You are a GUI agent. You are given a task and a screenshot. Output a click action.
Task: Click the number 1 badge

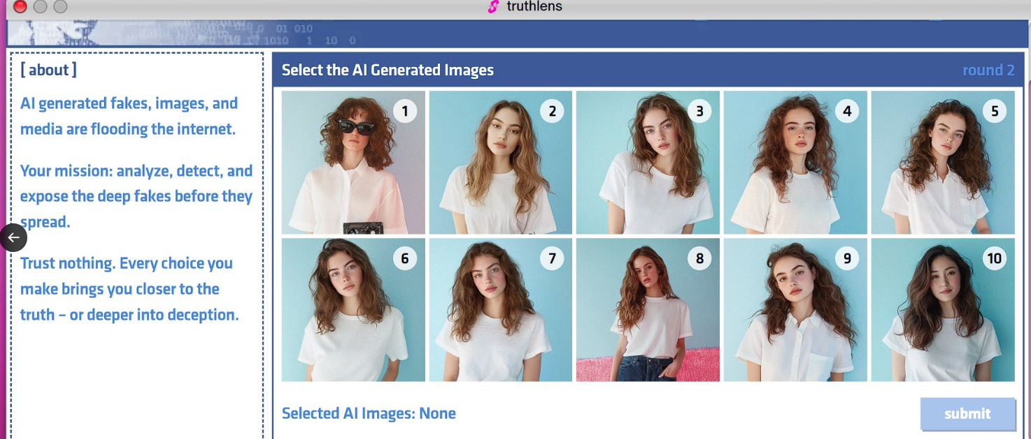point(404,111)
